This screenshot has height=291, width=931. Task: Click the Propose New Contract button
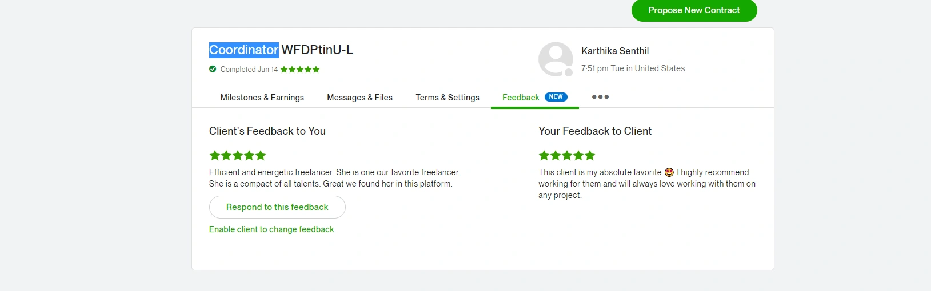pyautogui.click(x=694, y=10)
